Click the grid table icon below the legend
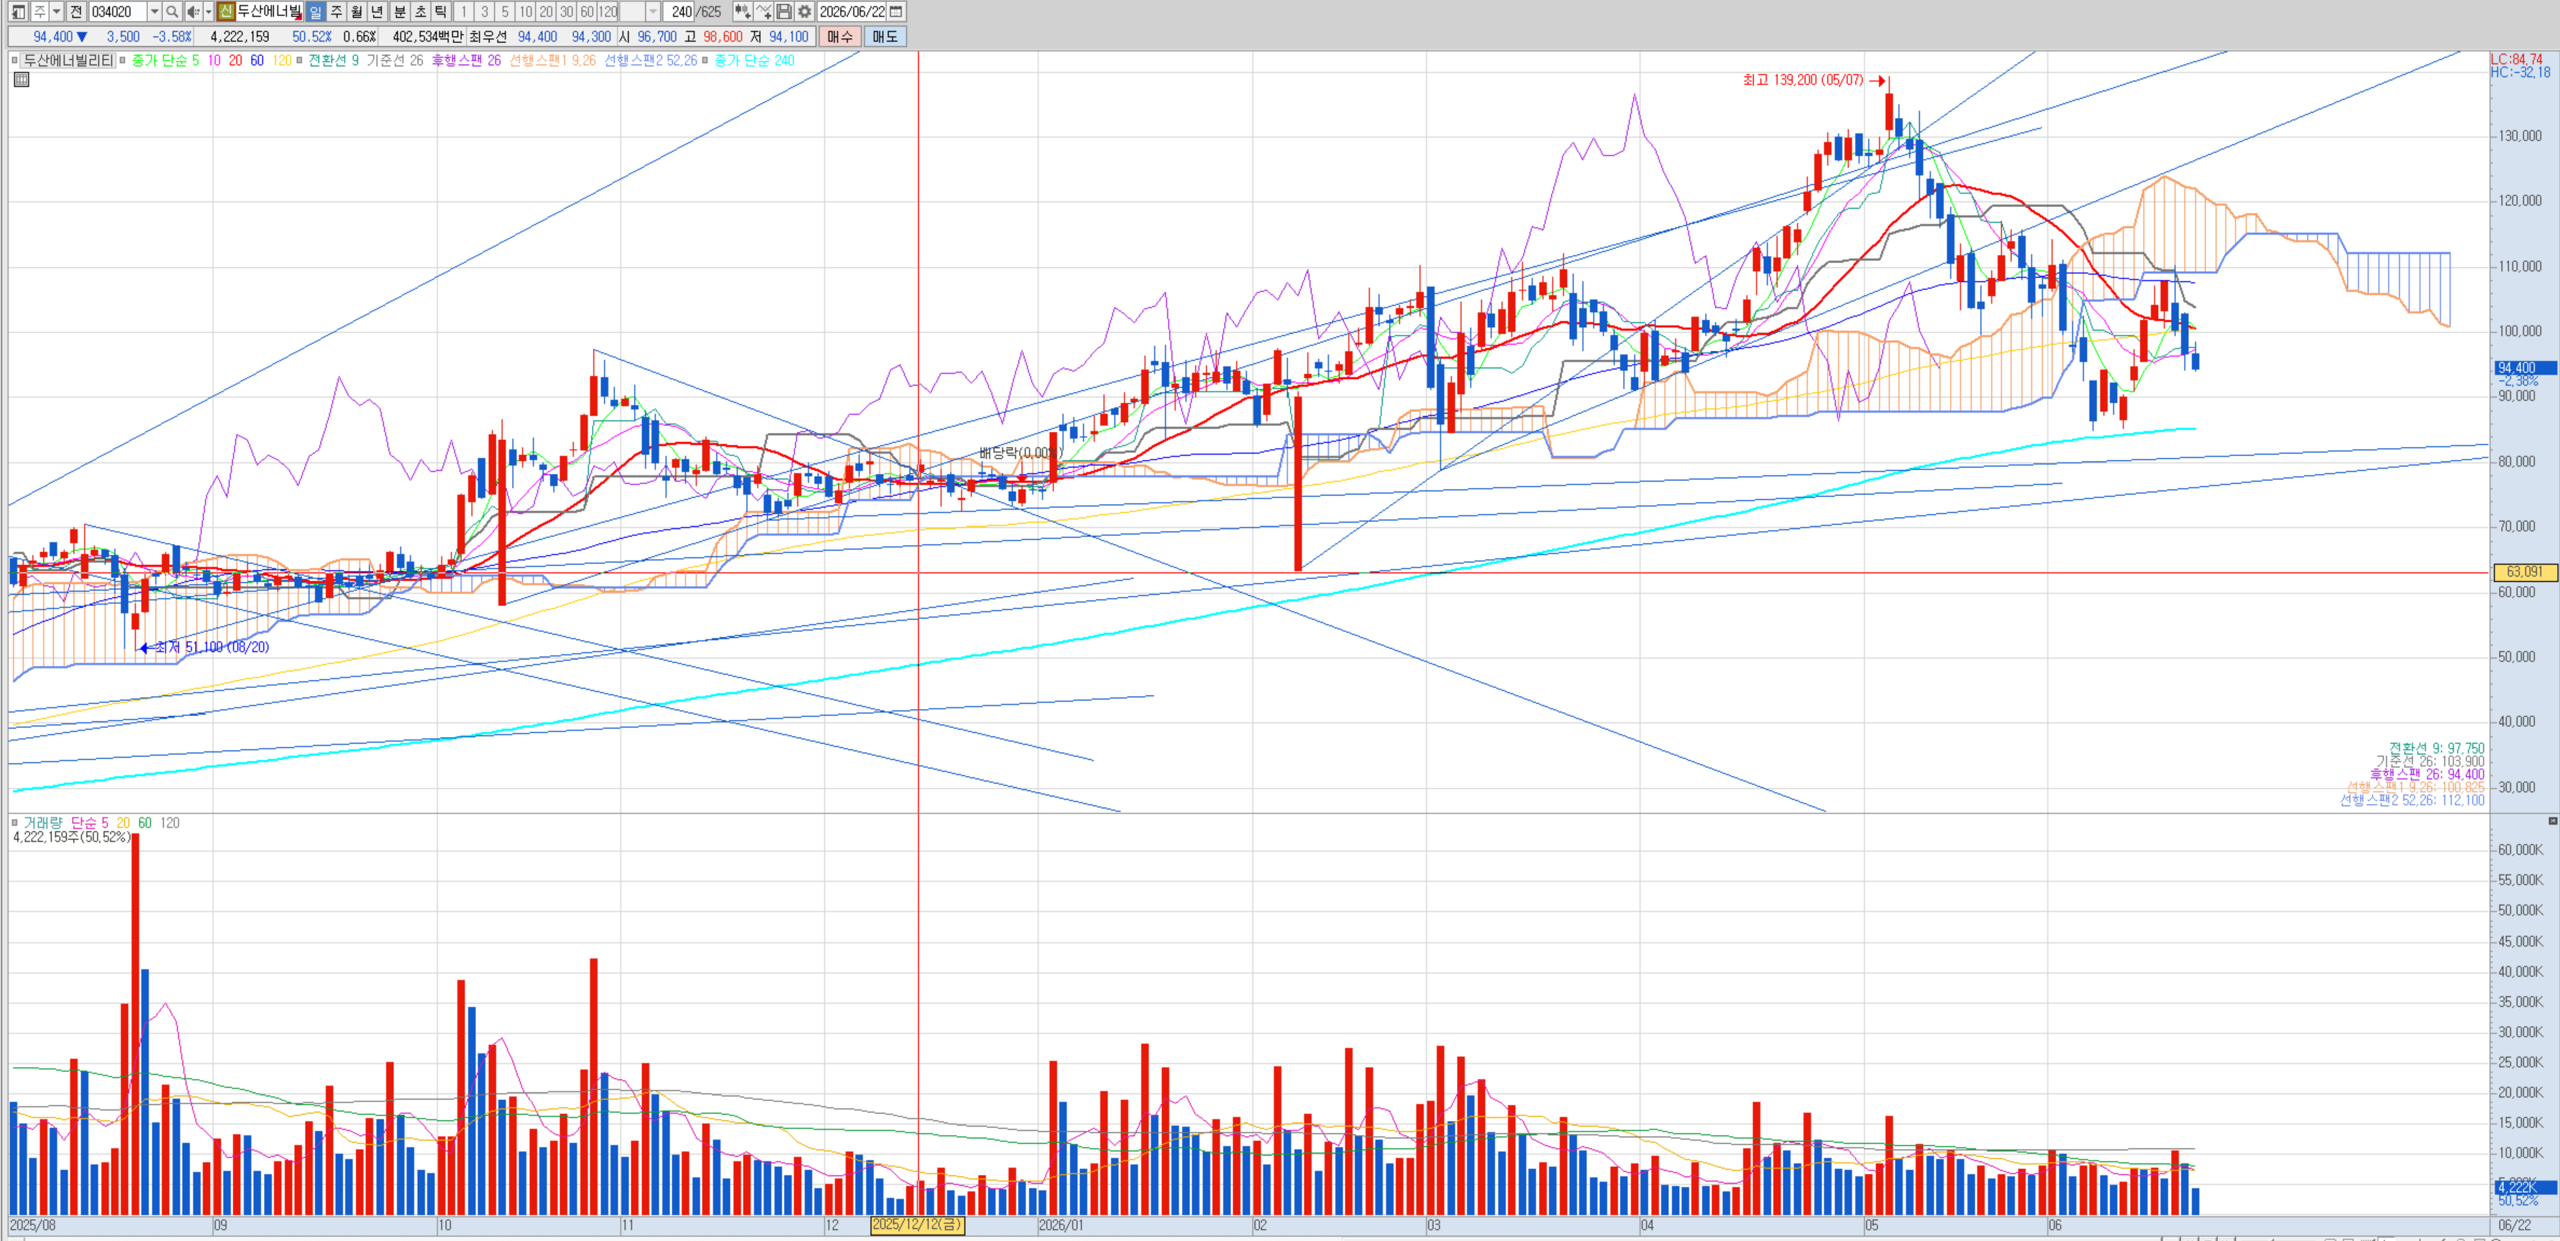This screenshot has height=1241, width=2560. tap(21, 80)
